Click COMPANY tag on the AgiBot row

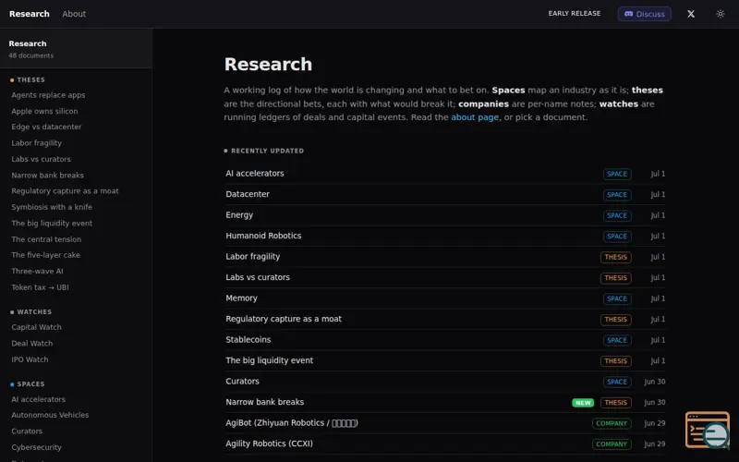pos(612,423)
